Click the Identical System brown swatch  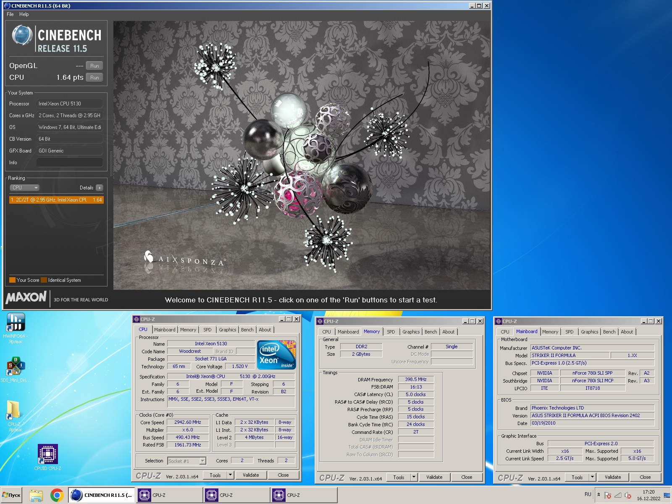point(44,280)
